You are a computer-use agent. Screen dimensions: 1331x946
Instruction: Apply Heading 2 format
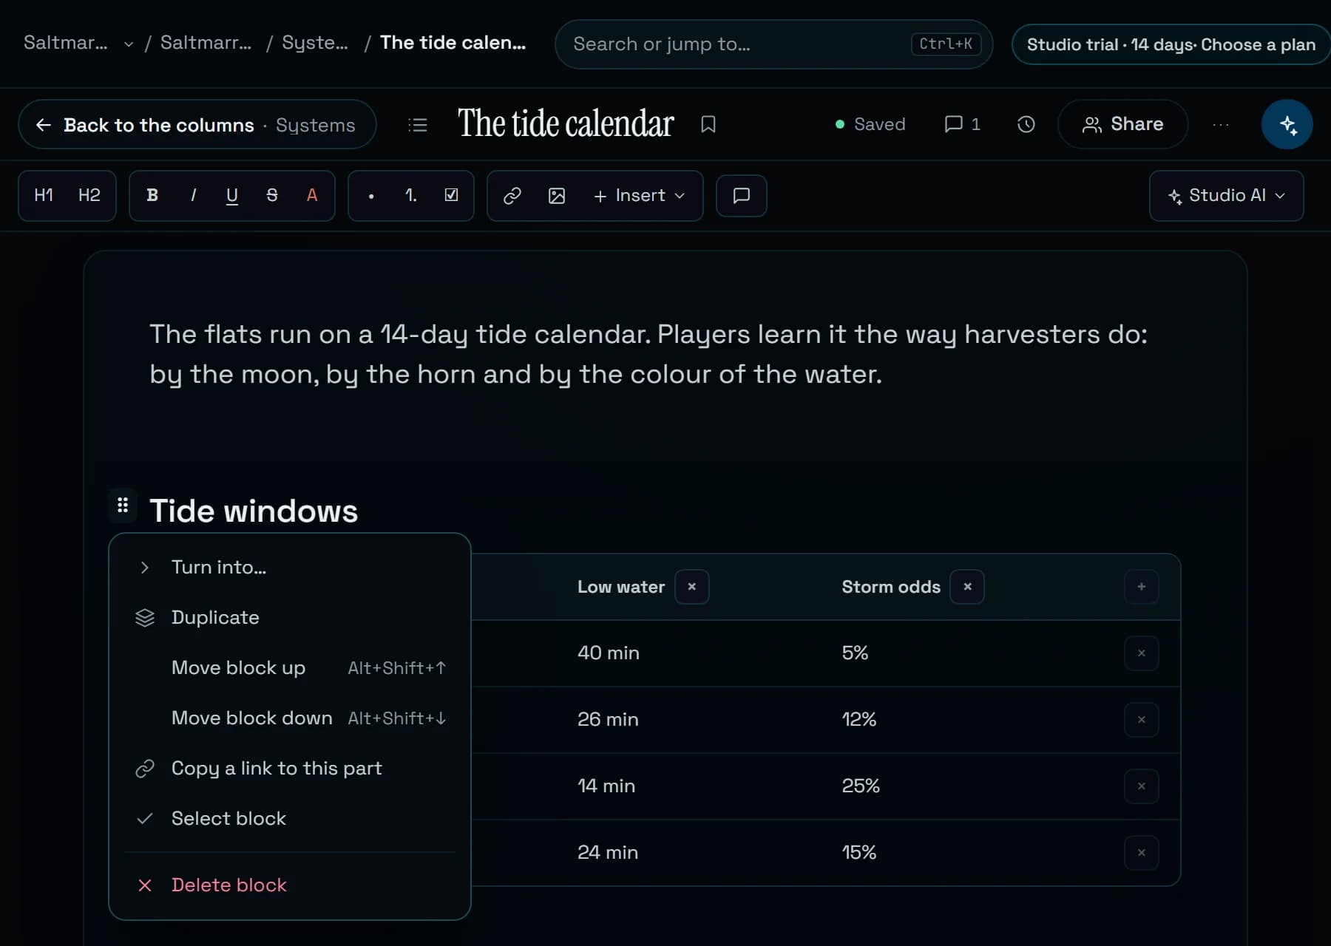pyautogui.click(x=89, y=195)
